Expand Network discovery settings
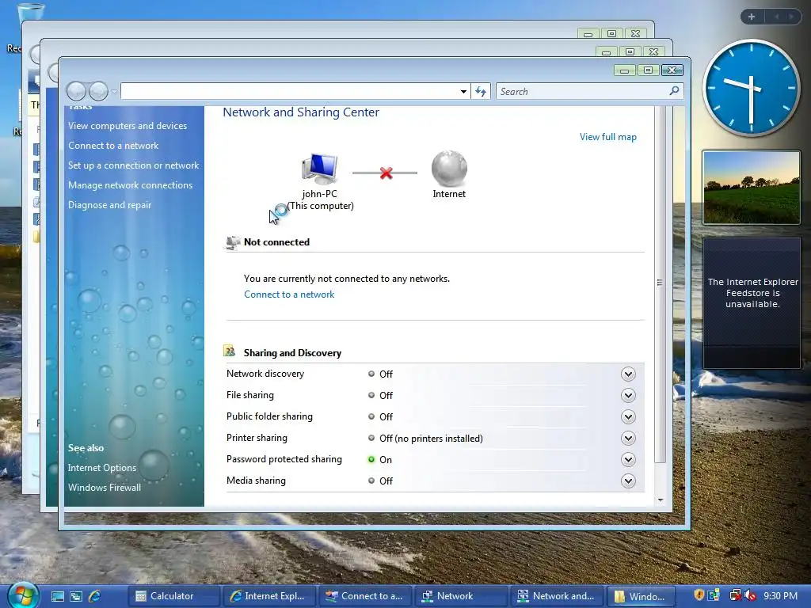This screenshot has height=608, width=811. (x=628, y=374)
